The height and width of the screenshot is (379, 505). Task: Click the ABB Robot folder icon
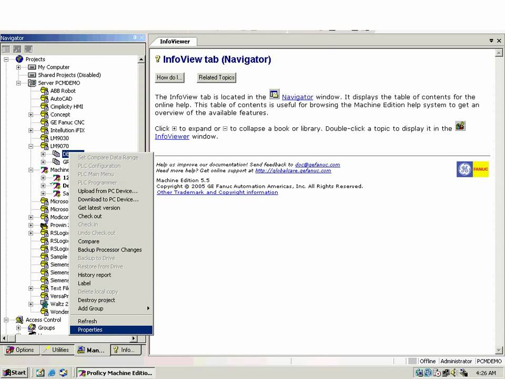(44, 91)
